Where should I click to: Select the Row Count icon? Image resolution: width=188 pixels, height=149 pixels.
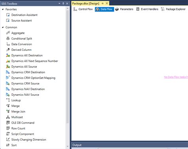click(8, 128)
